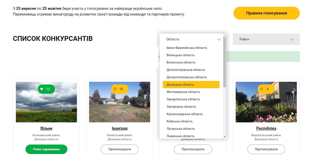Image resolution: width=314 pixels, height=155 pixels.
Task: Vote for Іванград with Проголосувати
Action: (x=120, y=149)
